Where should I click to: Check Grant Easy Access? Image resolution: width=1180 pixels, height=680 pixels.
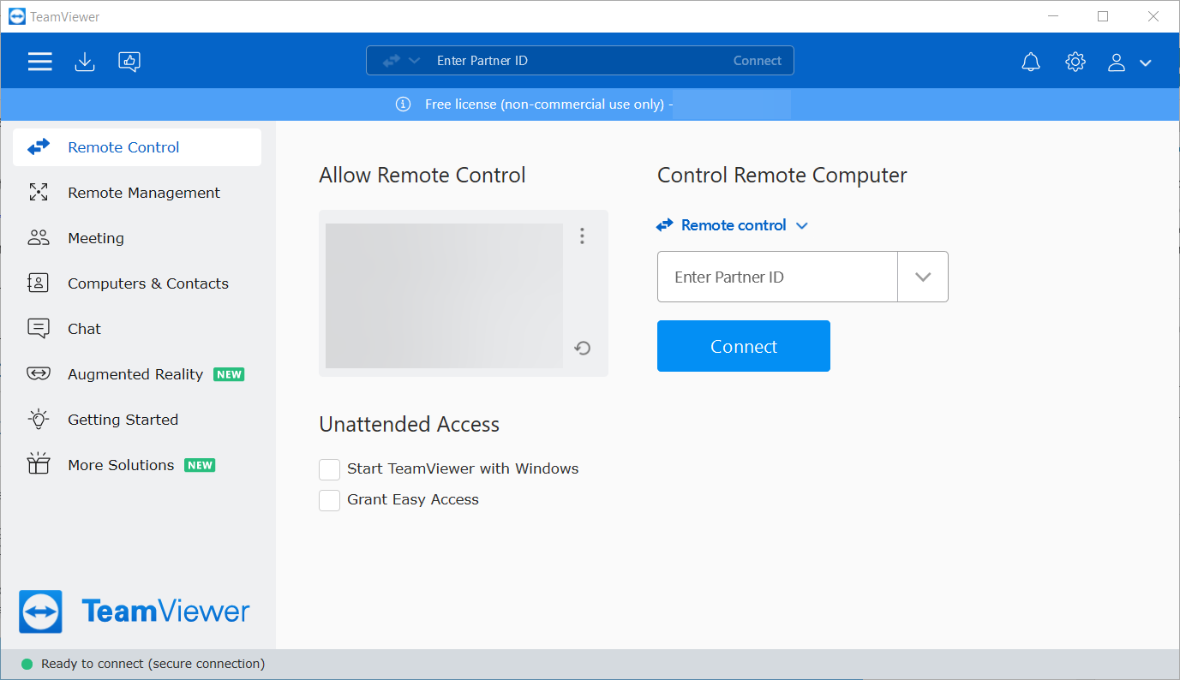pos(329,500)
